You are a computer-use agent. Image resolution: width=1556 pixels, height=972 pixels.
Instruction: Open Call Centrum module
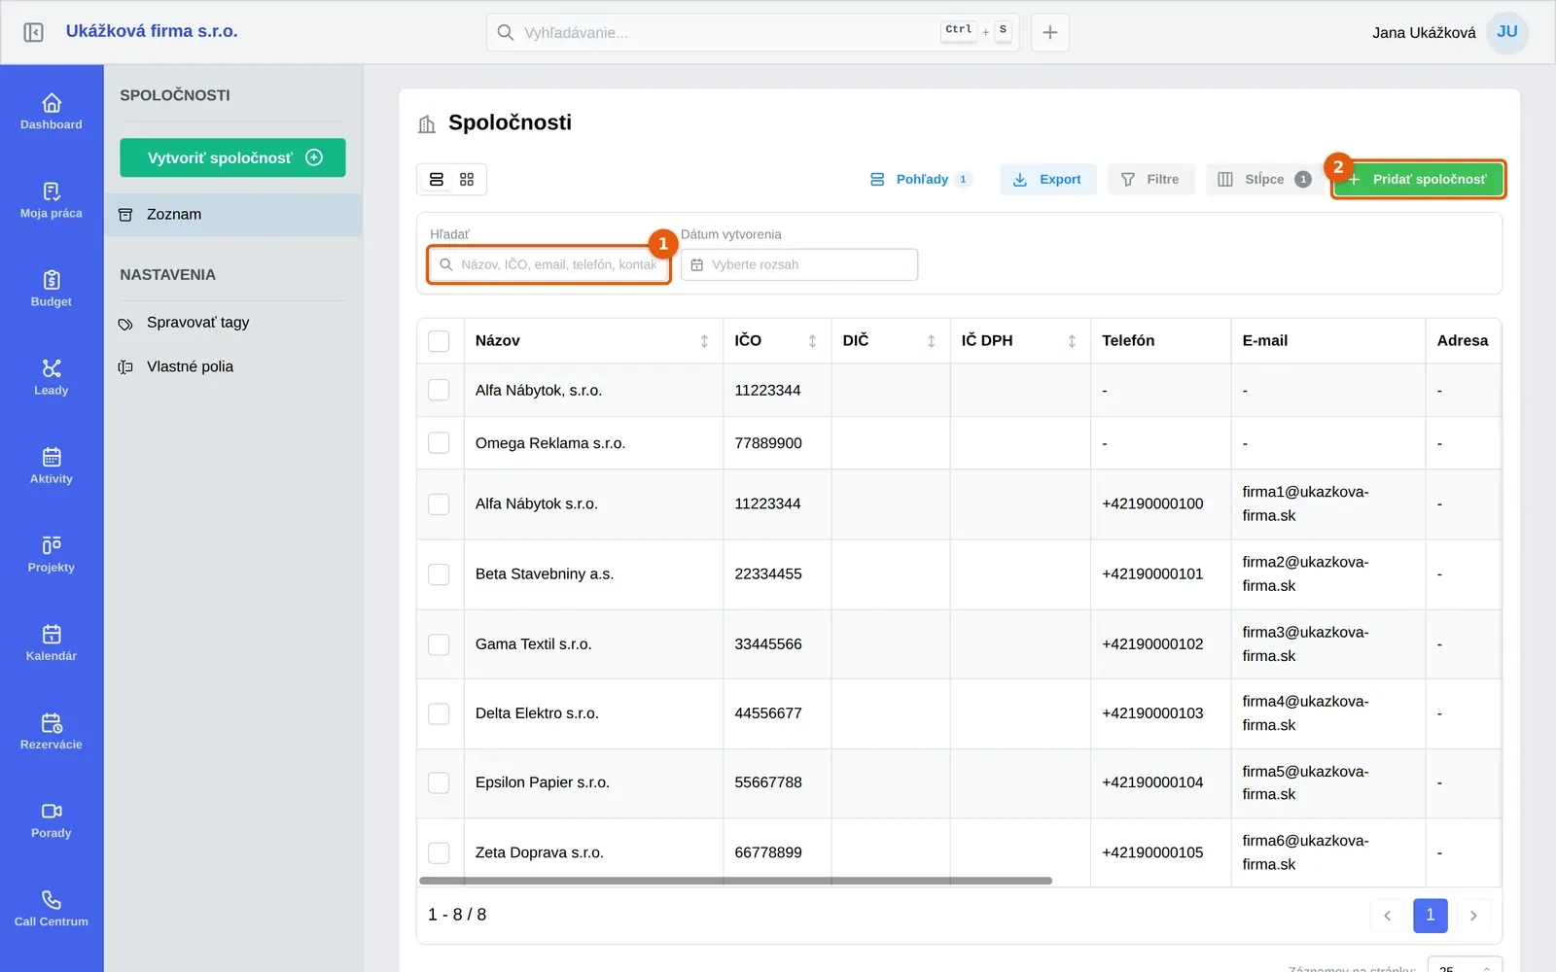point(52,907)
